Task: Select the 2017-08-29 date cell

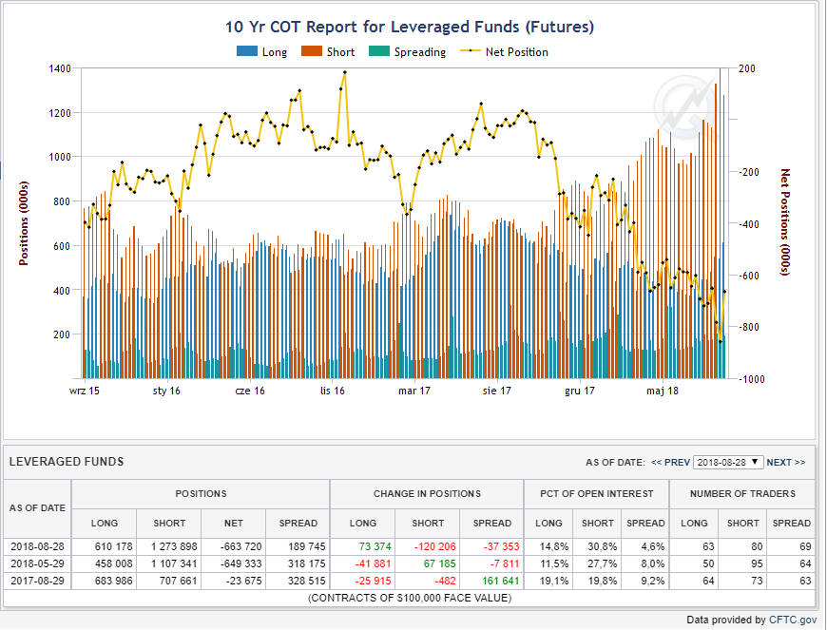Action: coord(37,581)
